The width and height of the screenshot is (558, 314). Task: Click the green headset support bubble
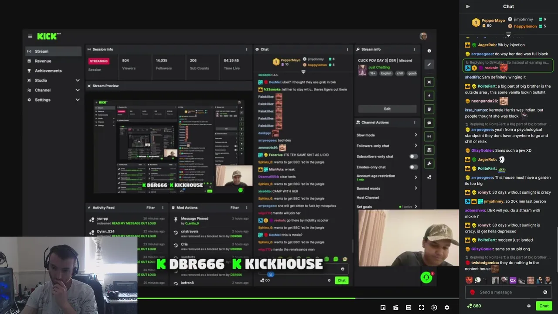click(x=426, y=277)
